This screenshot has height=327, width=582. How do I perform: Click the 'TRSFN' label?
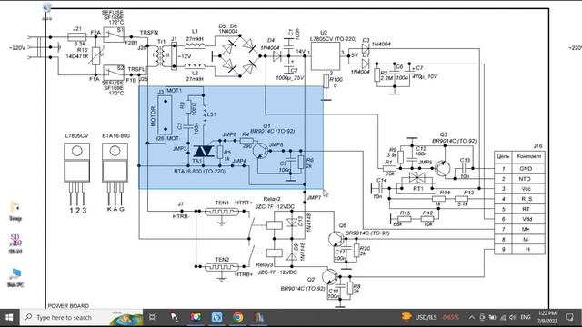(x=149, y=33)
